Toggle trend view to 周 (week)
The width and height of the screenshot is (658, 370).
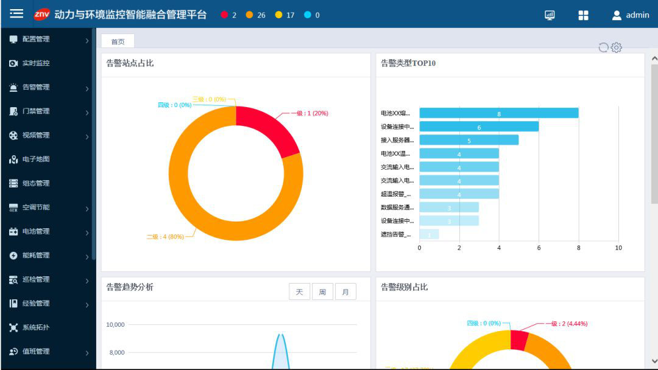tap(322, 292)
